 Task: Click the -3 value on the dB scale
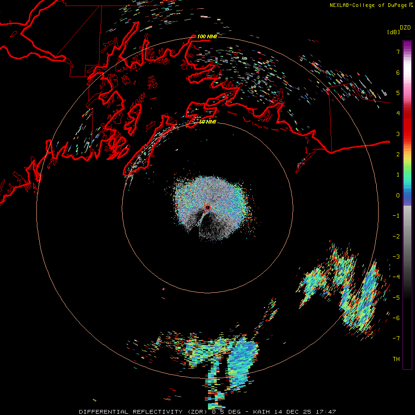pos(396,257)
